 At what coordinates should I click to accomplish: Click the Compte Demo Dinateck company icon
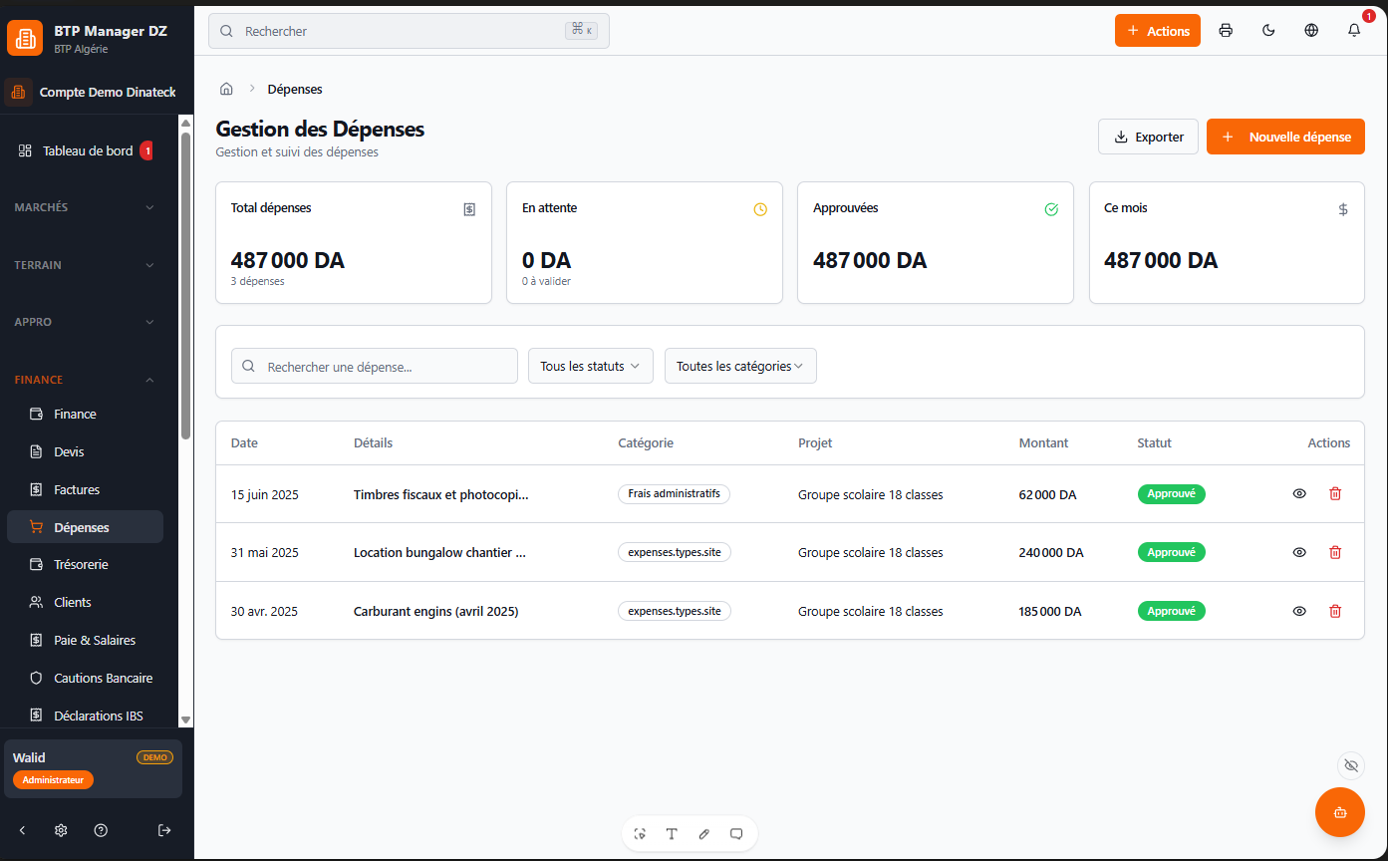[18, 93]
